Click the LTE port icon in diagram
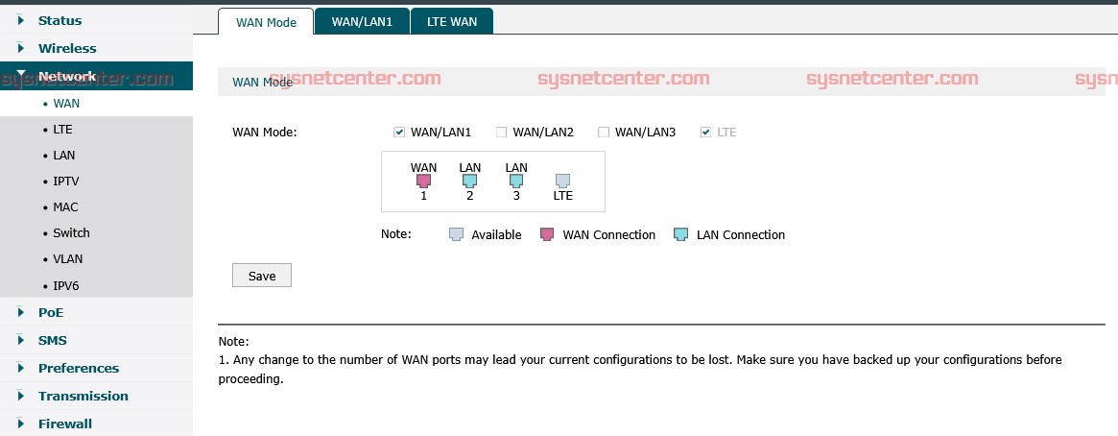Screen dimensions: 1118x436 click(x=562, y=182)
